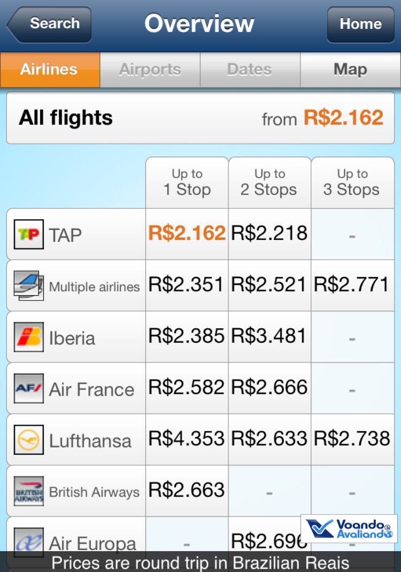Viewport: 401px width, 572px height.
Task: Open the Map tab
Action: pos(350,69)
